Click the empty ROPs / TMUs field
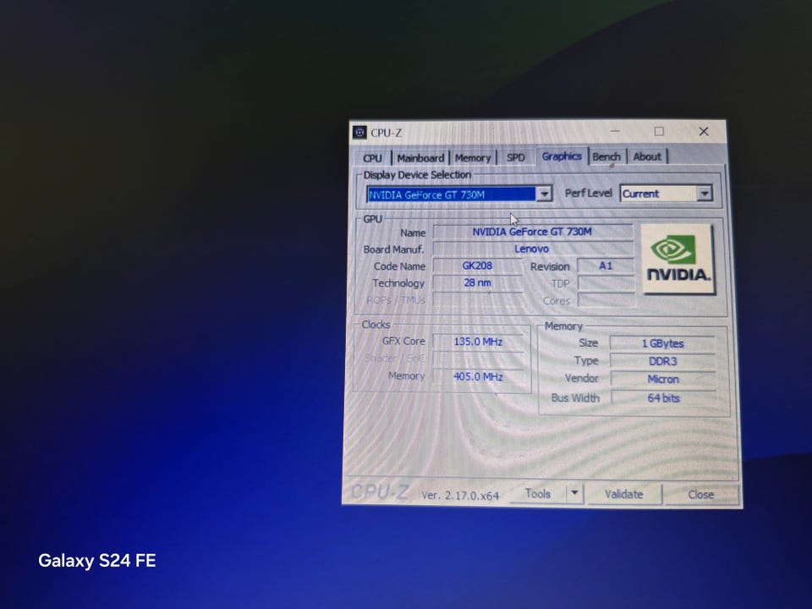Screen dimensions: 812x609 click(x=477, y=299)
